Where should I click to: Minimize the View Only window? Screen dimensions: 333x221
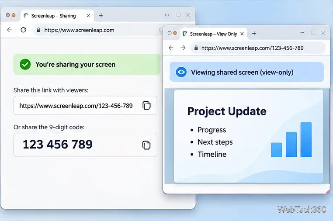point(302,33)
